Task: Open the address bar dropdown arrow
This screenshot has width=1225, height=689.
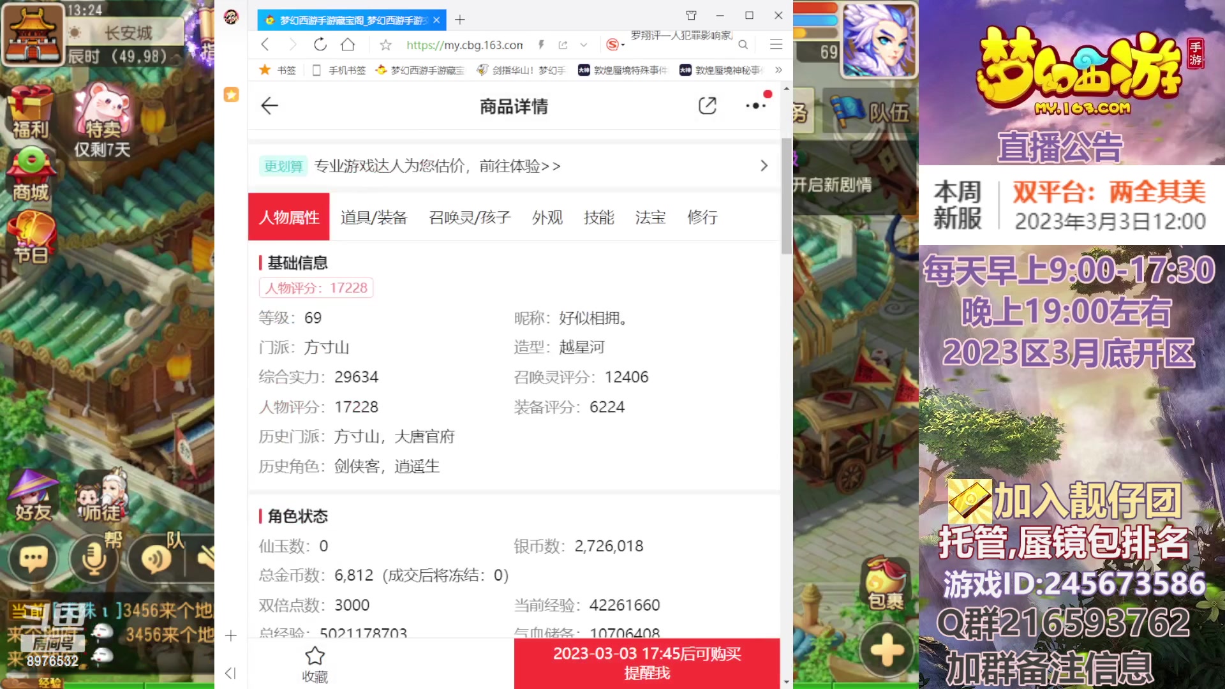Action: tap(583, 45)
